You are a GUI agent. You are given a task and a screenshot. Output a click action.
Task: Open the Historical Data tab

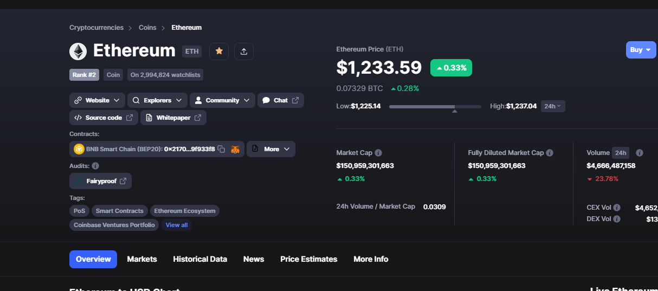(x=200, y=259)
